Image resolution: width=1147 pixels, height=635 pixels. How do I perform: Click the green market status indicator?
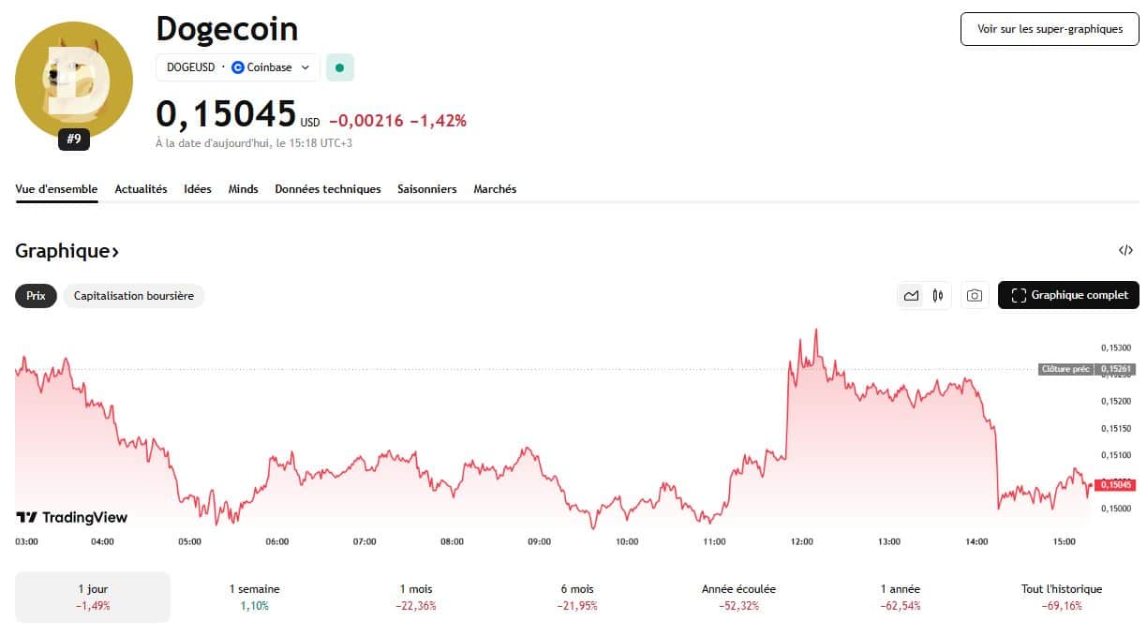coord(339,66)
